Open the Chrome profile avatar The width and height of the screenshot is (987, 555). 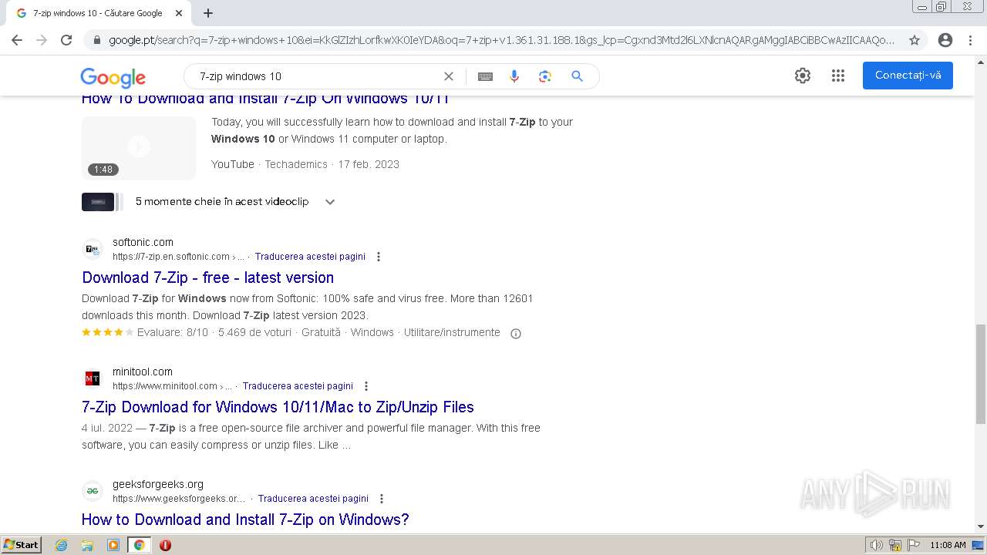pos(945,40)
